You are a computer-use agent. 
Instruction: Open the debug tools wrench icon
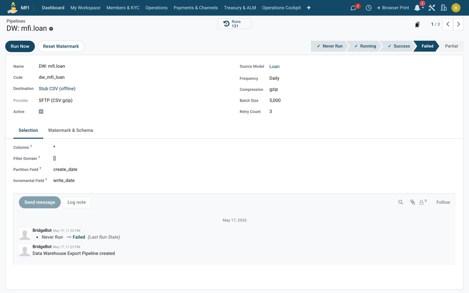432,8
